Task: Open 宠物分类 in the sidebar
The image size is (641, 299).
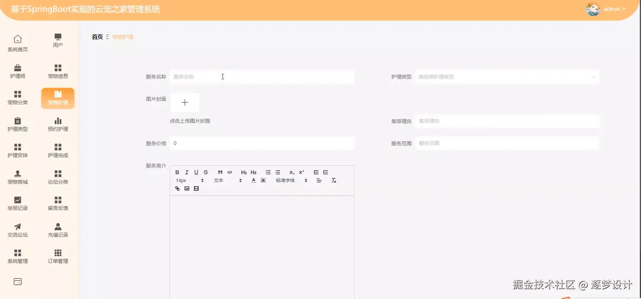Action: [x=18, y=98]
